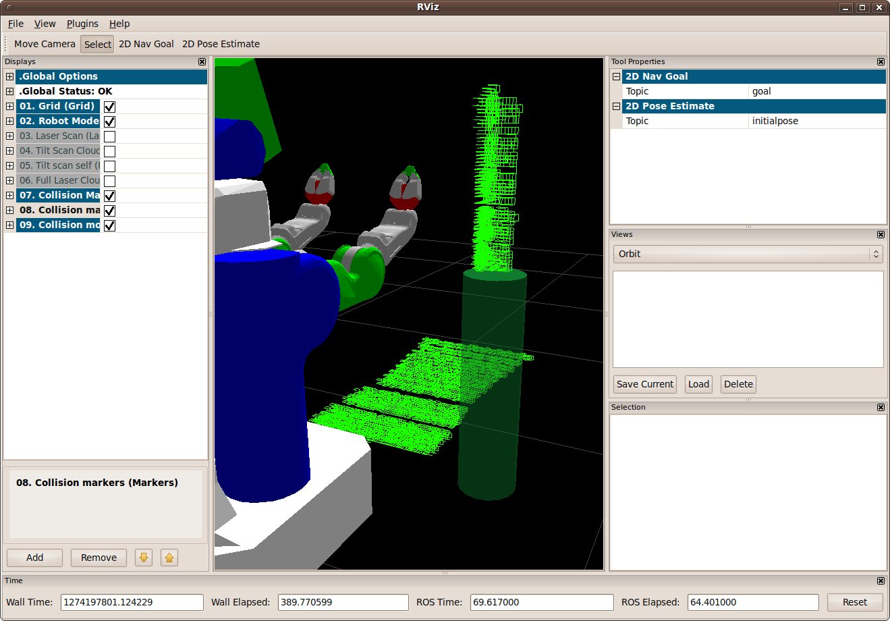This screenshot has height=621, width=890.
Task: Close the Tool Properties panel
Action: pos(881,62)
